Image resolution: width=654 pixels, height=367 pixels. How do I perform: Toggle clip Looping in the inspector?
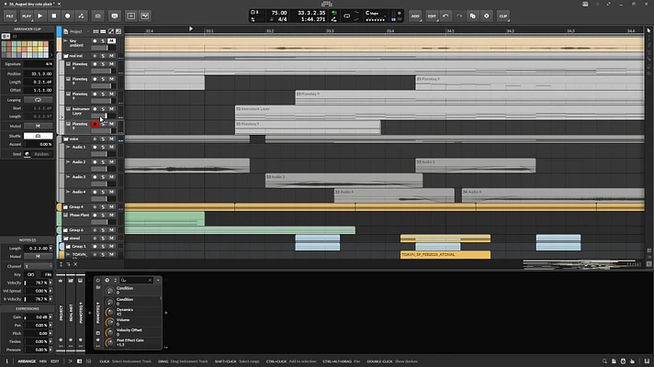pos(38,100)
